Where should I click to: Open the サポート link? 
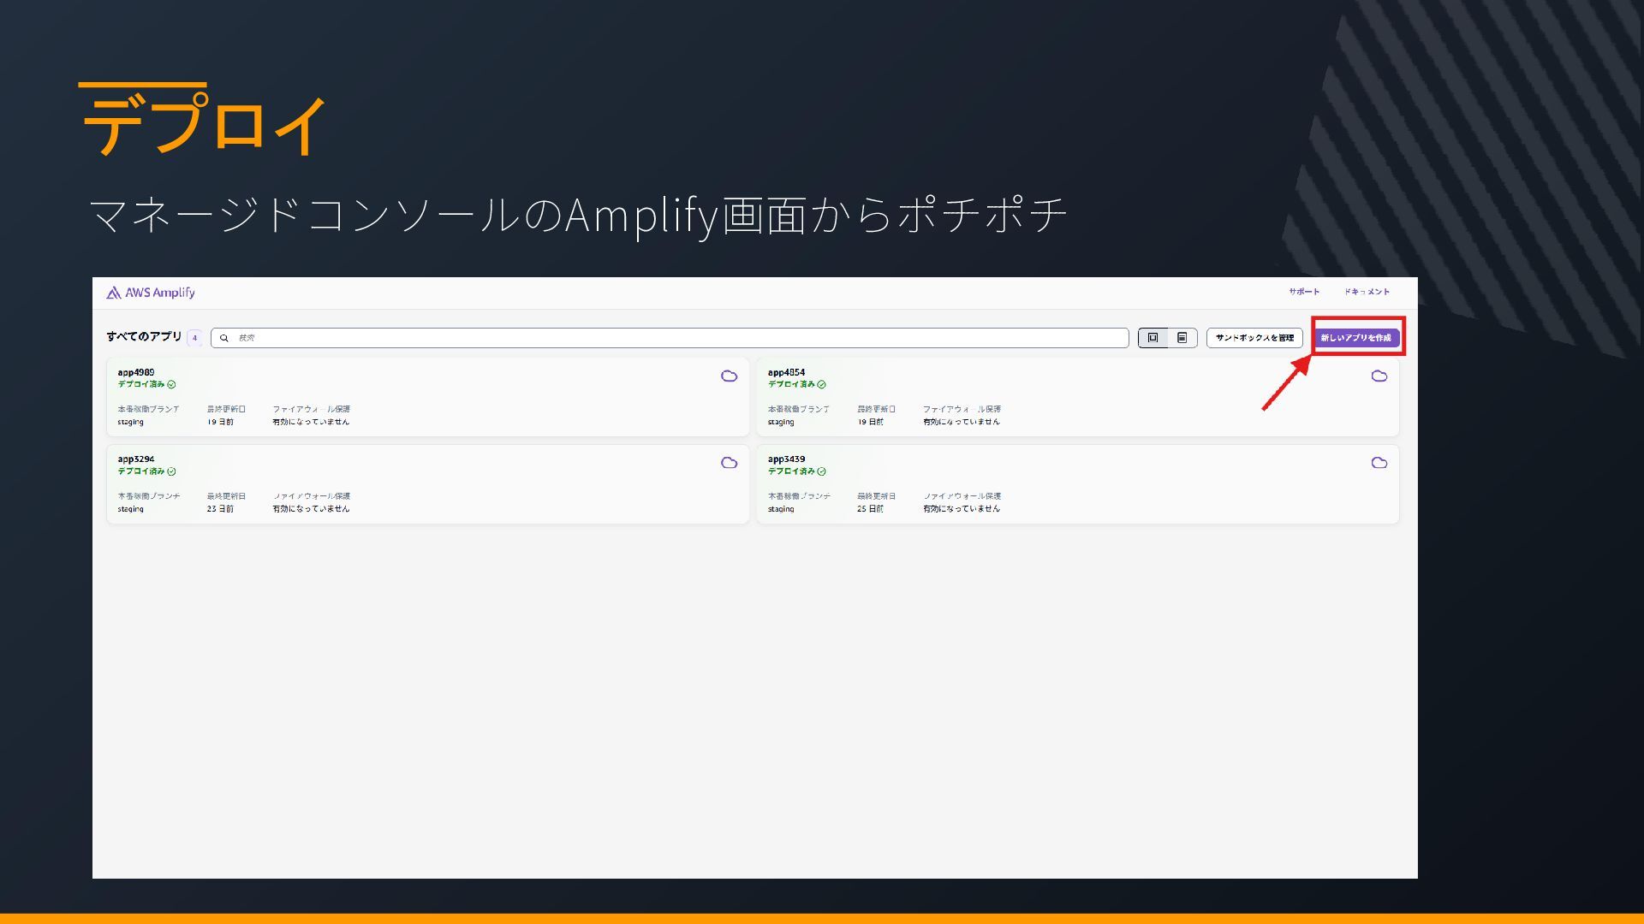point(1304,292)
